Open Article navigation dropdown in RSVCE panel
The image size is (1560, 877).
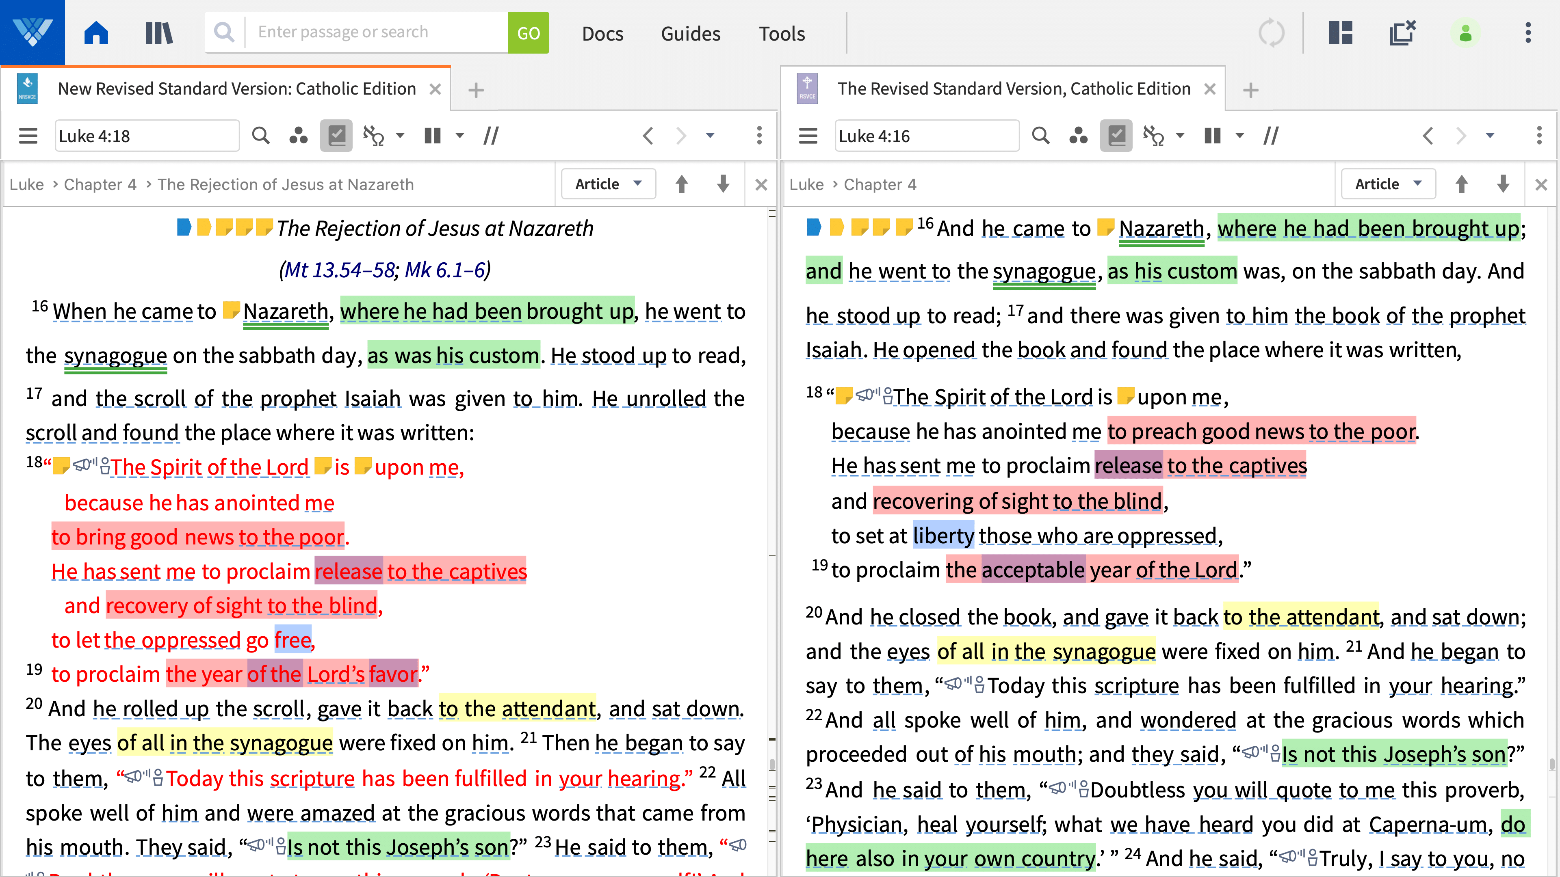click(x=1389, y=184)
